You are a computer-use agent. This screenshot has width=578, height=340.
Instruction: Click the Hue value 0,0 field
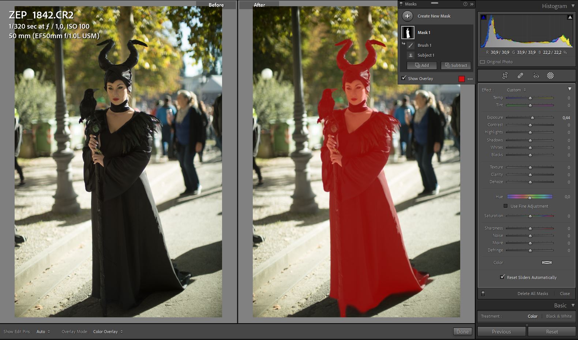pos(567,197)
